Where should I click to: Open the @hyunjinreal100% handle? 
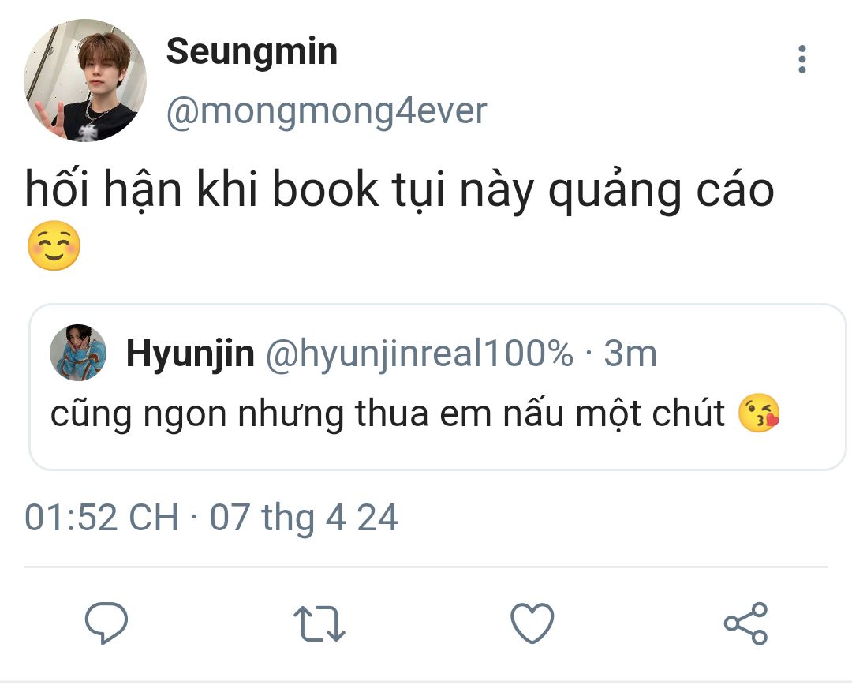tap(419, 354)
